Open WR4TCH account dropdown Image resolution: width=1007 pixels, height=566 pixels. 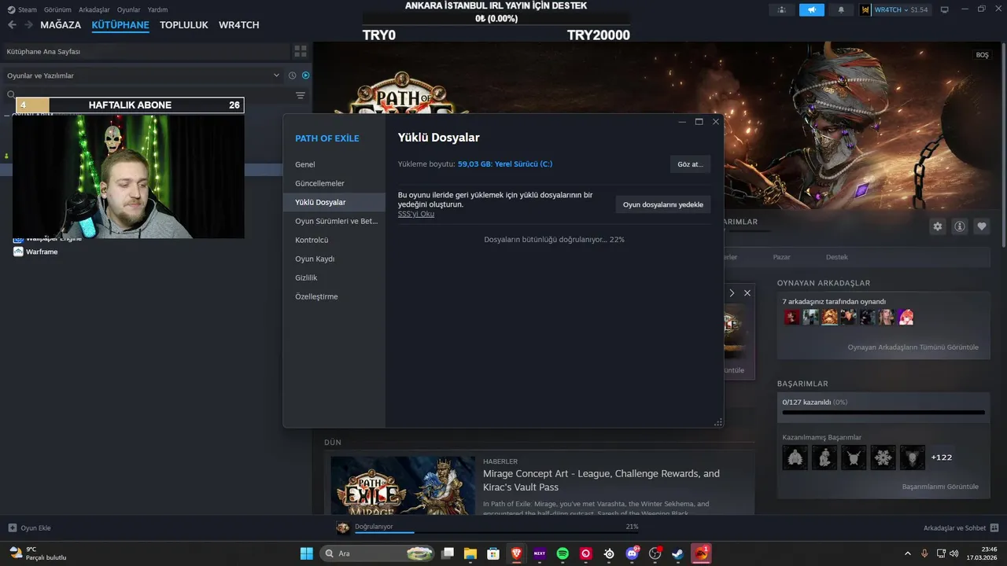[x=894, y=9]
